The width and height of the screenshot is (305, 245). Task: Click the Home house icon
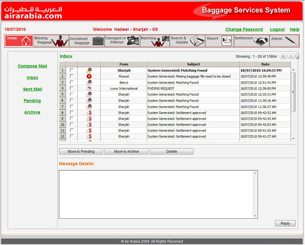(x=26, y=41)
